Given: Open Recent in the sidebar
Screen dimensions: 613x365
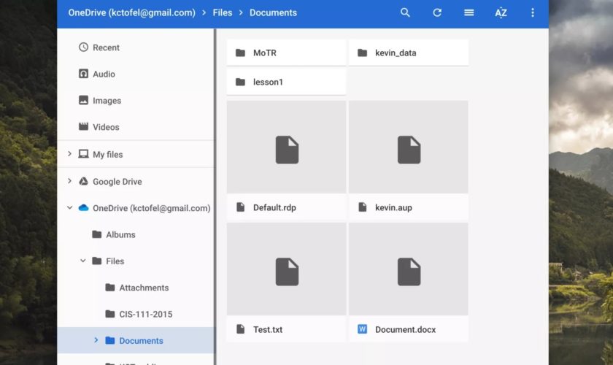Looking at the screenshot, I should click(106, 47).
